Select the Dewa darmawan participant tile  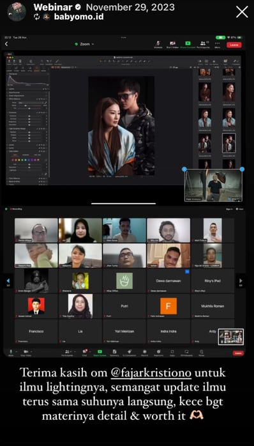[168, 281]
